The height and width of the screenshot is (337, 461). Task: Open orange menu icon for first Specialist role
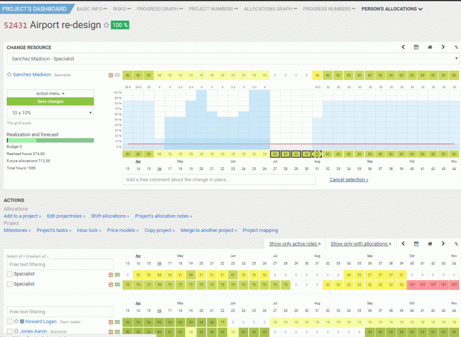(111, 274)
